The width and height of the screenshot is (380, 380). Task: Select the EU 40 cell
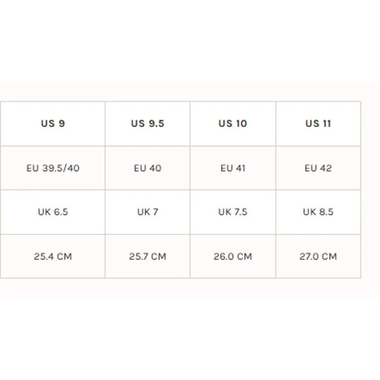[x=147, y=168]
